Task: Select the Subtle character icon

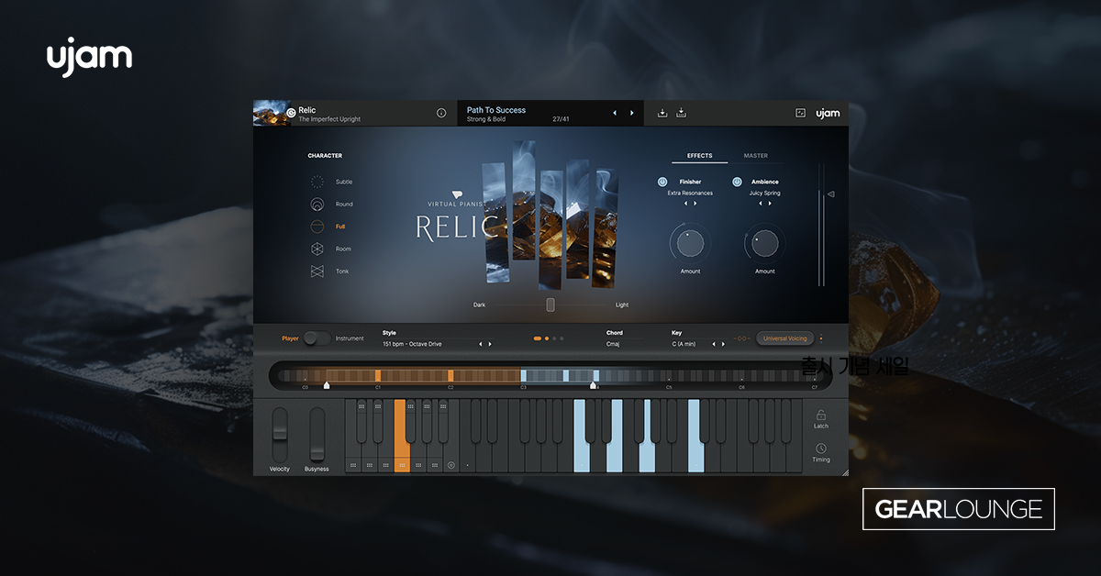Action: pos(316,182)
